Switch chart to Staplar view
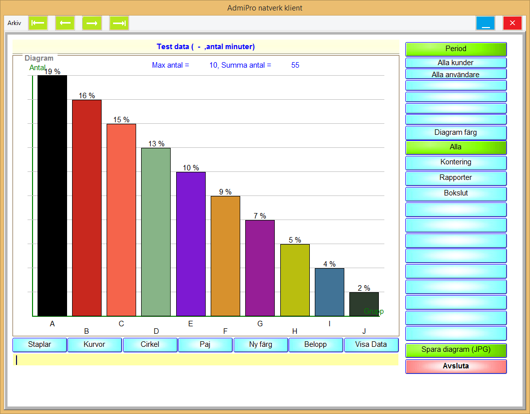This screenshot has height=414, width=530. (40, 345)
